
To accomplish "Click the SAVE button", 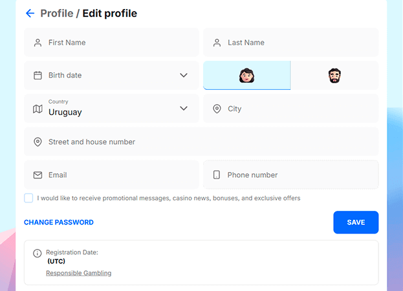I will [x=356, y=222].
